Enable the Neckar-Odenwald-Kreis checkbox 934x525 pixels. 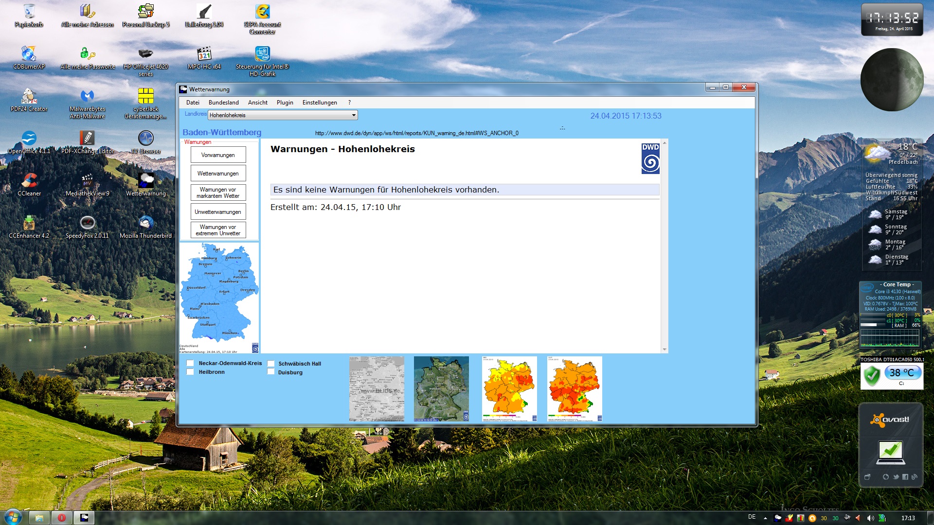tap(190, 363)
